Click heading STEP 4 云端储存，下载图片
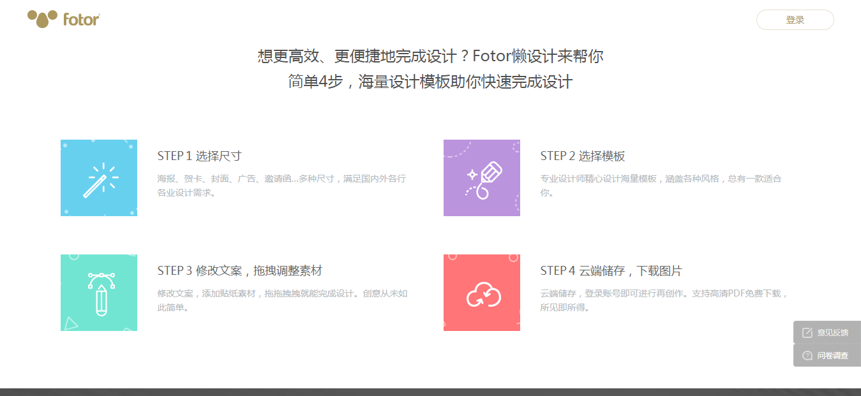This screenshot has height=396, width=861. coord(611,271)
